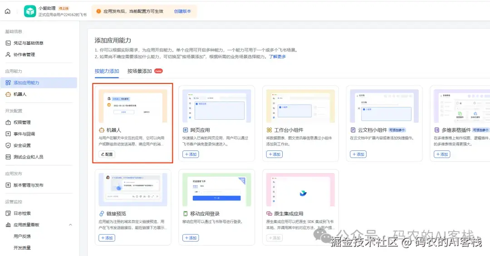Open 用户反馈 sub-item
This screenshot has width=490, height=256.
22,237
